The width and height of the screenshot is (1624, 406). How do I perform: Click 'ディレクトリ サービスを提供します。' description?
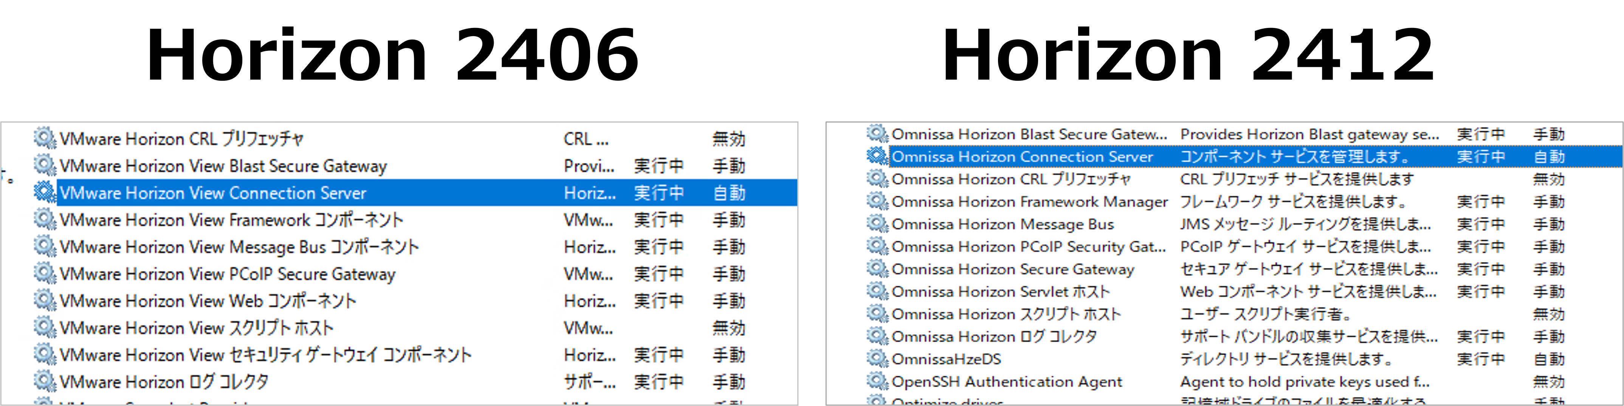click(x=1286, y=360)
